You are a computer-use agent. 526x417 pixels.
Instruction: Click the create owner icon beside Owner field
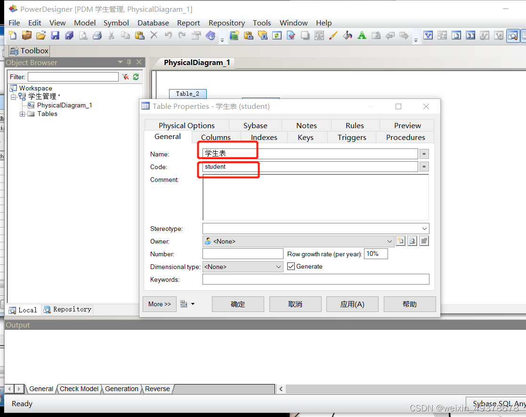pyautogui.click(x=401, y=241)
